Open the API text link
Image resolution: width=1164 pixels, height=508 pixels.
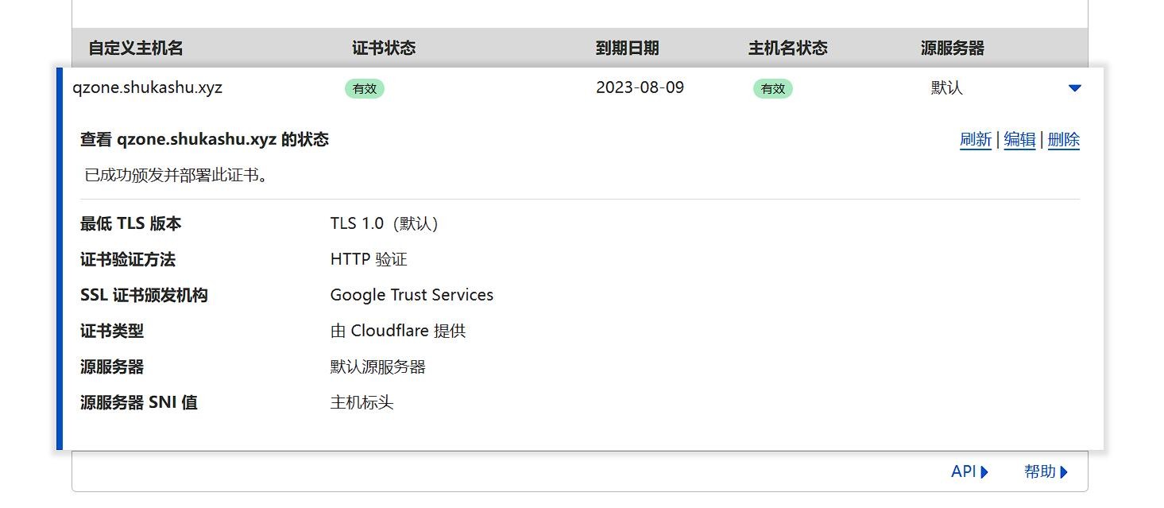pos(963,471)
